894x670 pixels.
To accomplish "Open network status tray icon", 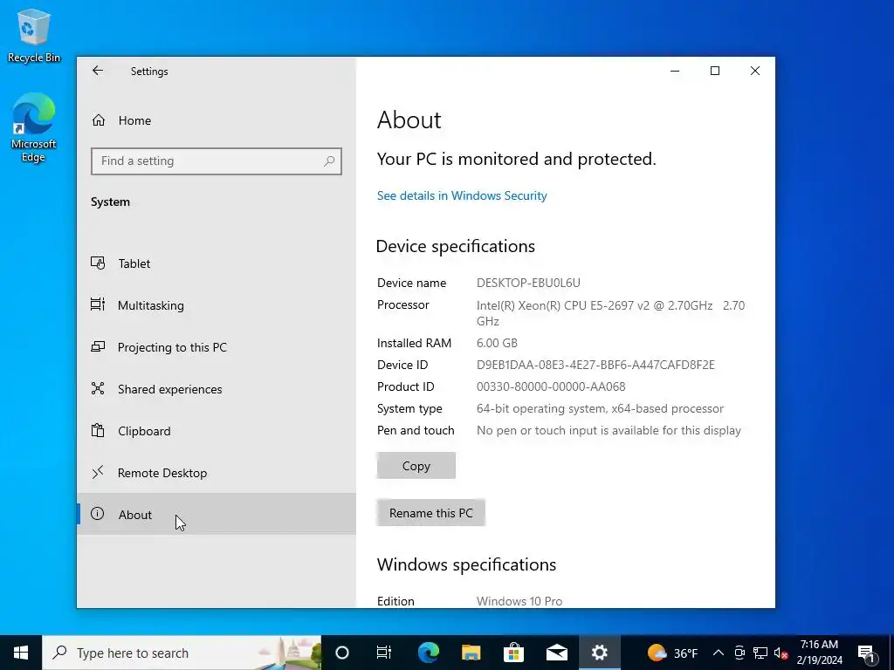I will pyautogui.click(x=760, y=653).
